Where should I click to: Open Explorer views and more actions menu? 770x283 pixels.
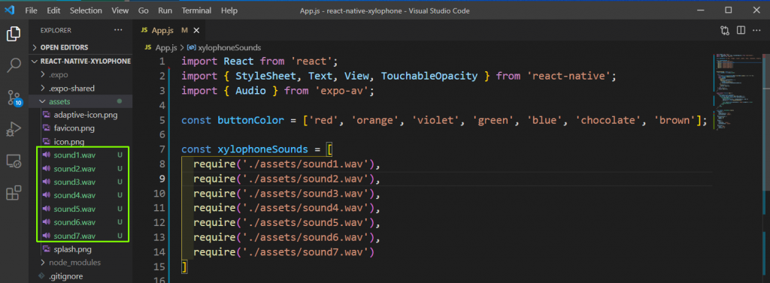118,31
